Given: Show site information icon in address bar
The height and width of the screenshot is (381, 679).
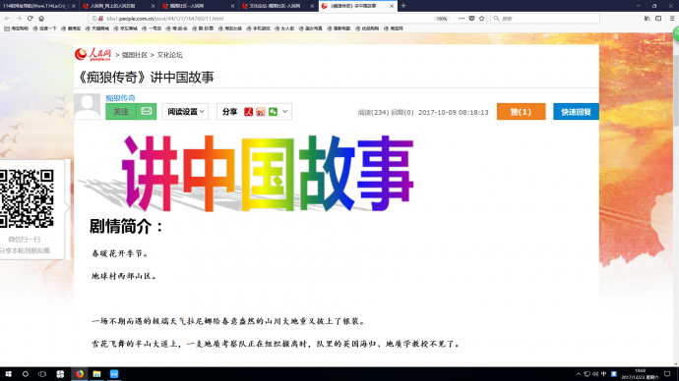Looking at the screenshot, I should point(93,19).
